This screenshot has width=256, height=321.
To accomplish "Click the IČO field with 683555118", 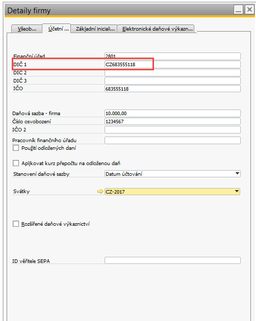I will point(172,89).
